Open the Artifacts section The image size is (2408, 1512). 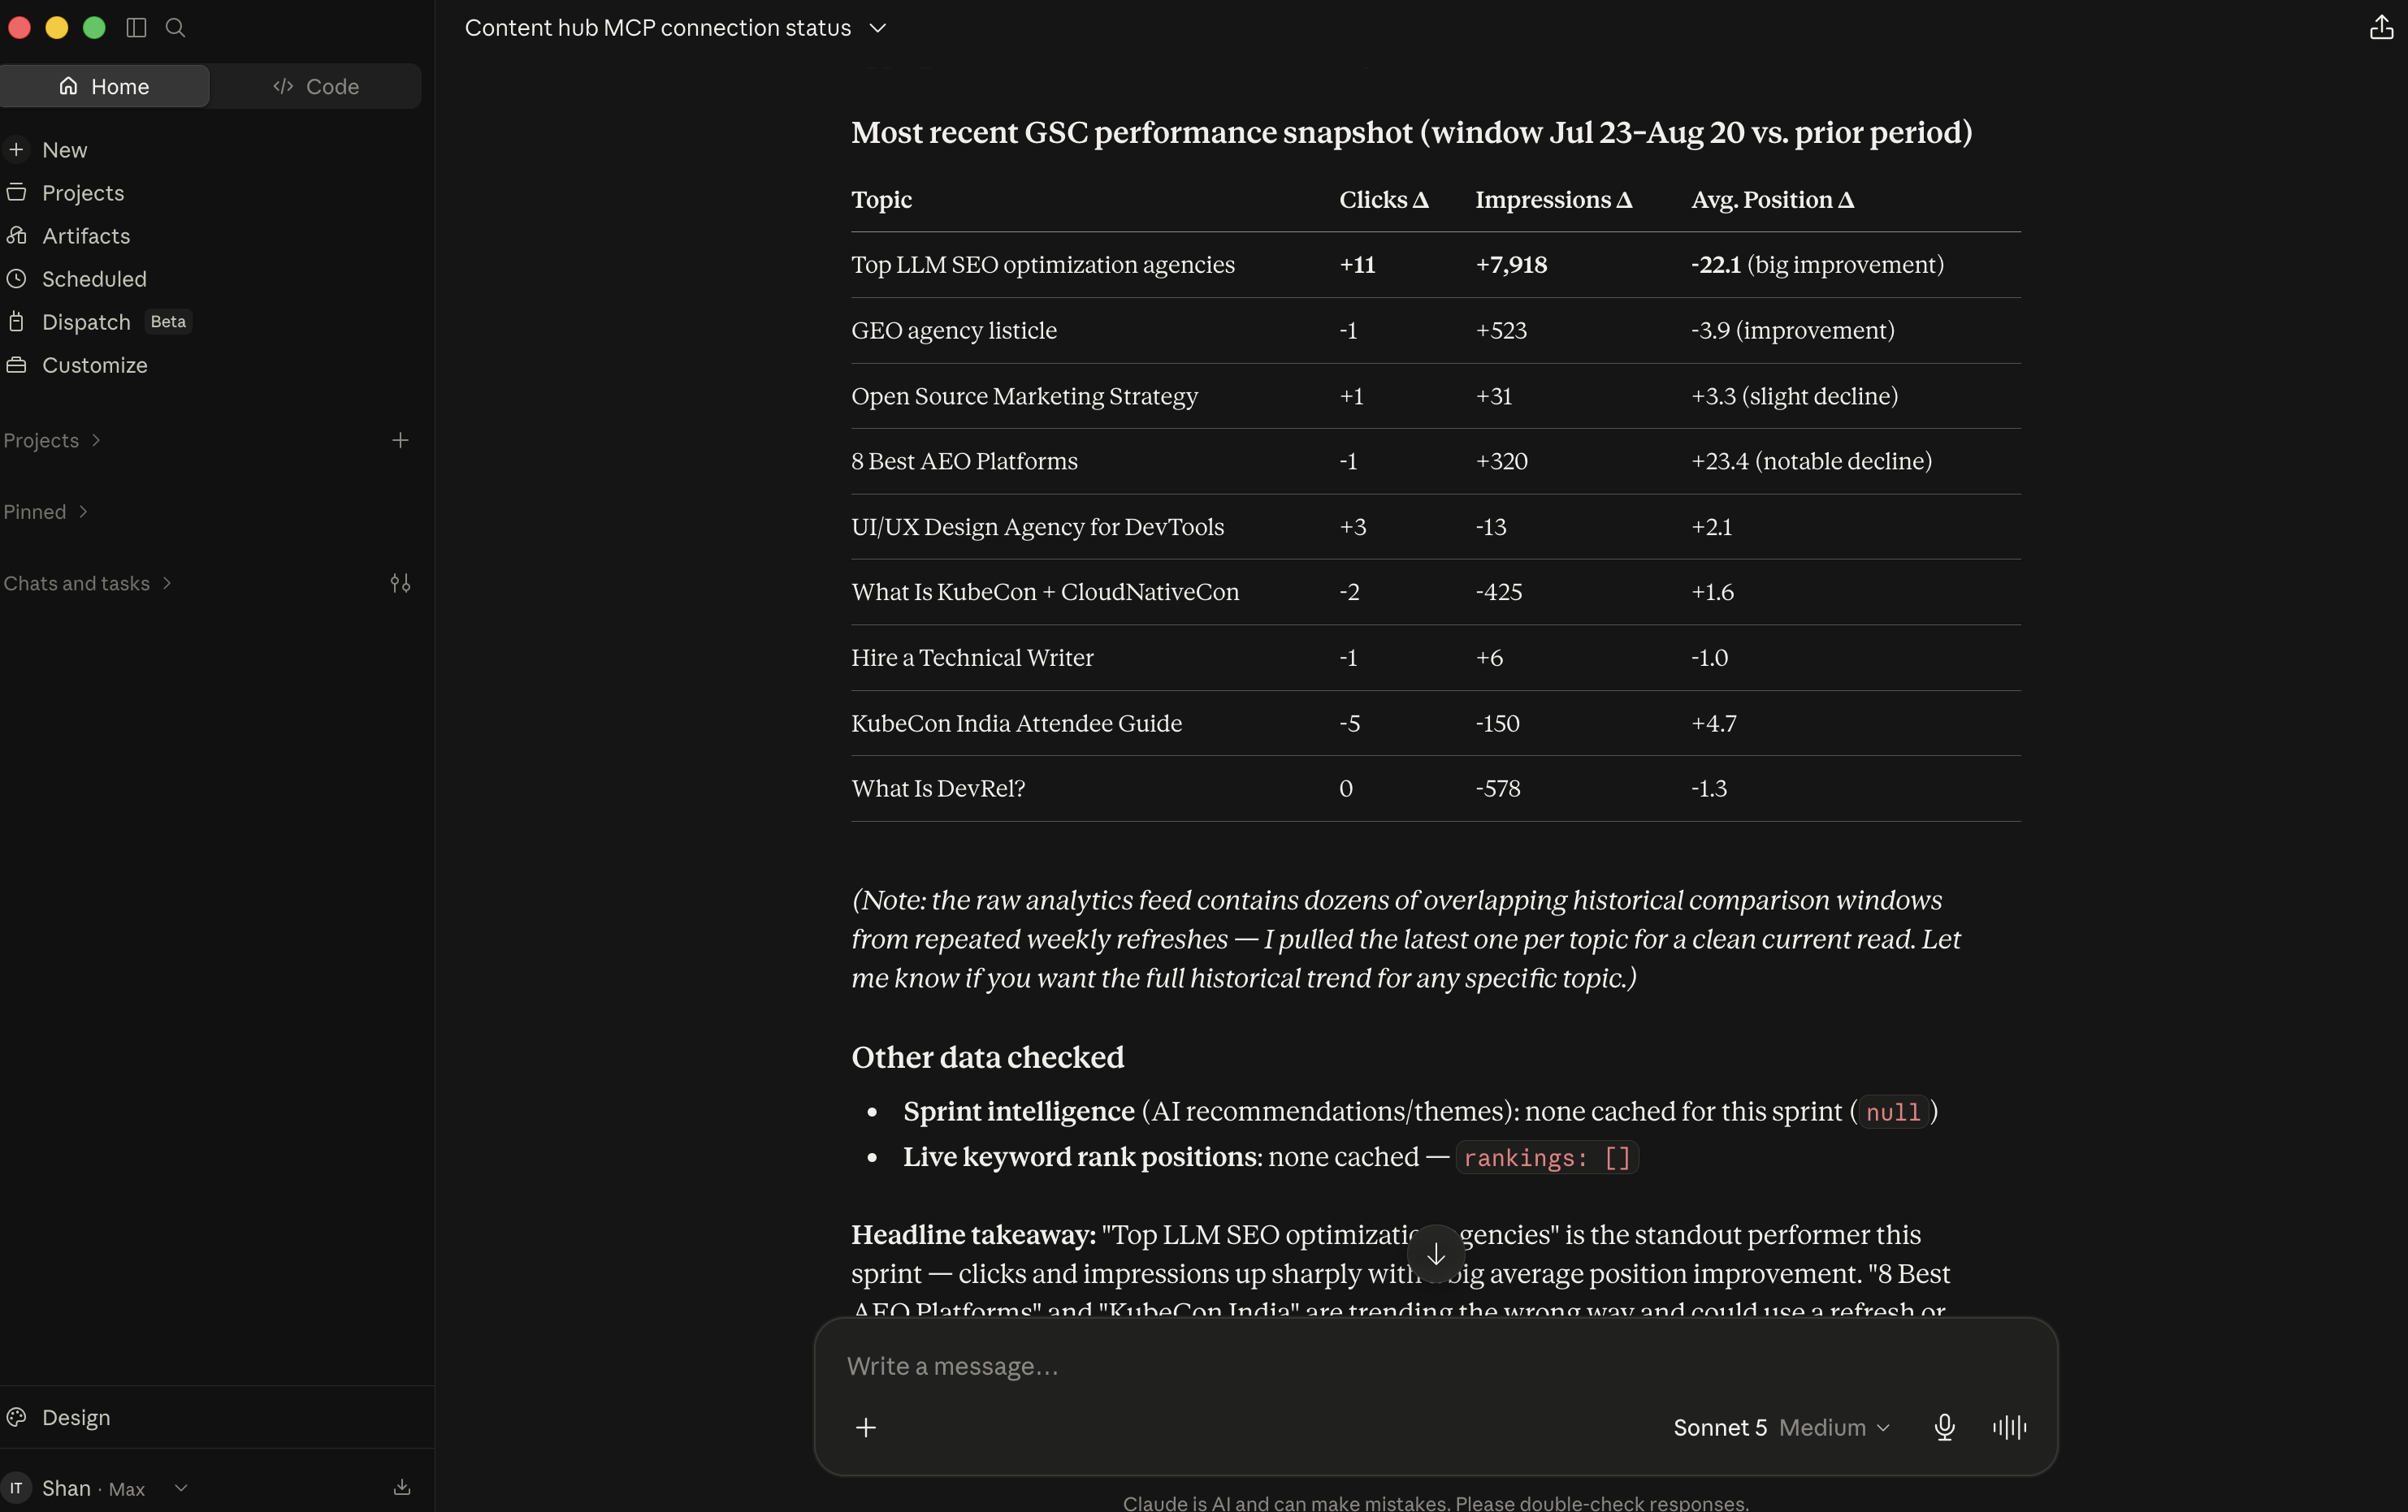(x=86, y=235)
